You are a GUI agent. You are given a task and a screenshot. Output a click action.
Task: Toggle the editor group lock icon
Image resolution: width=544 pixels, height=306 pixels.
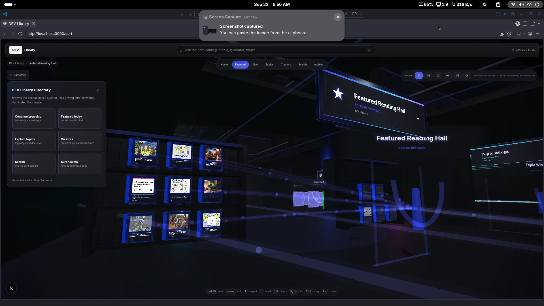pyautogui.click(x=532, y=24)
